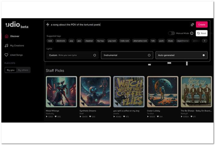Open the Manual Mode info icon
Image resolution: width=215 pixels, height=145 pixels.
[x=192, y=33]
